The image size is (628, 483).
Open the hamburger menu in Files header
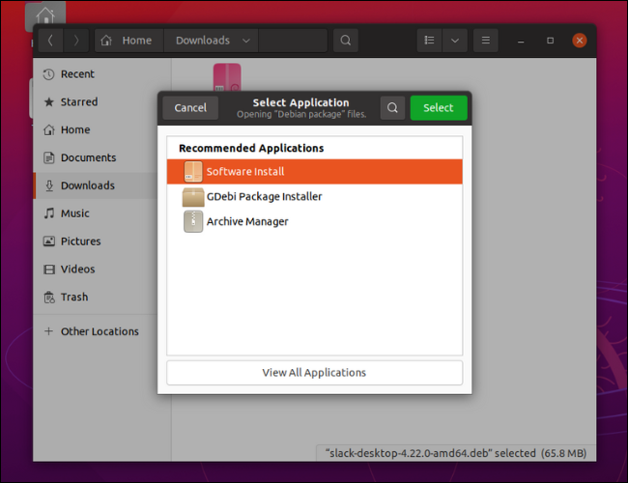(x=485, y=41)
